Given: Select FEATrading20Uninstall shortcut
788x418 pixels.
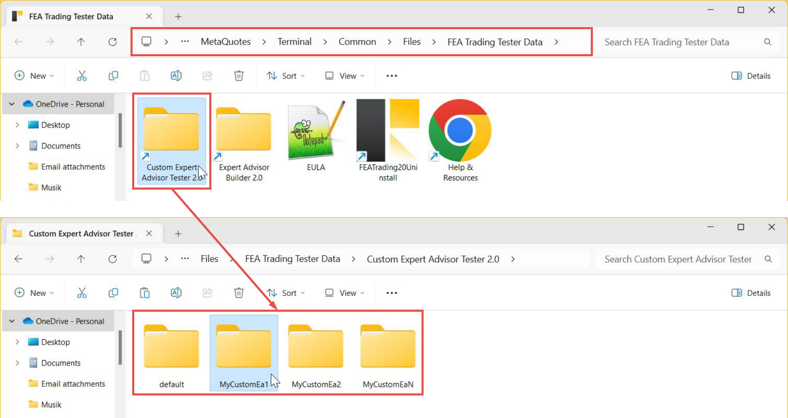Looking at the screenshot, I should 388,141.
